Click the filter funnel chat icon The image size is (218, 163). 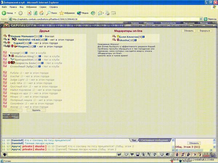(132, 154)
